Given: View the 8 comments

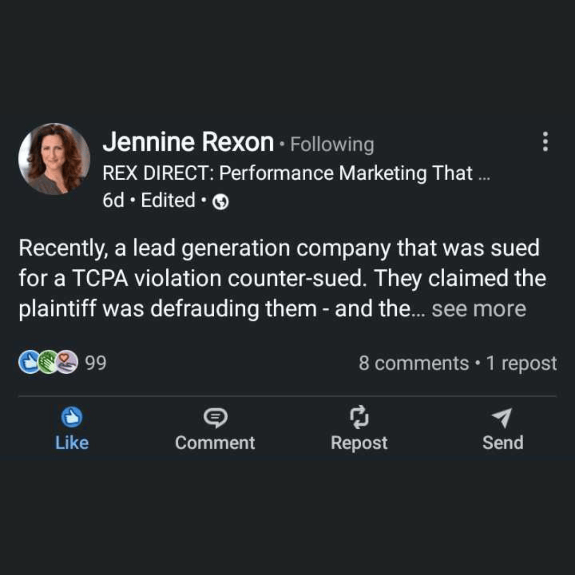Looking at the screenshot, I should (414, 363).
